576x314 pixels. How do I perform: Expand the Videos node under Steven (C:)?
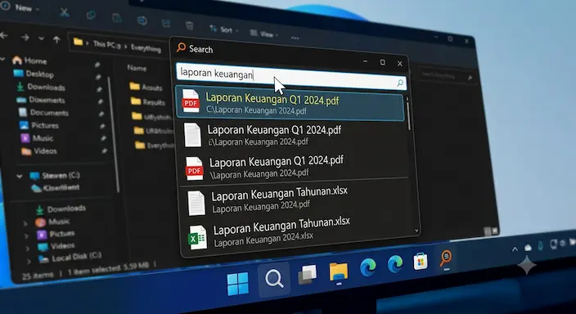[28, 249]
